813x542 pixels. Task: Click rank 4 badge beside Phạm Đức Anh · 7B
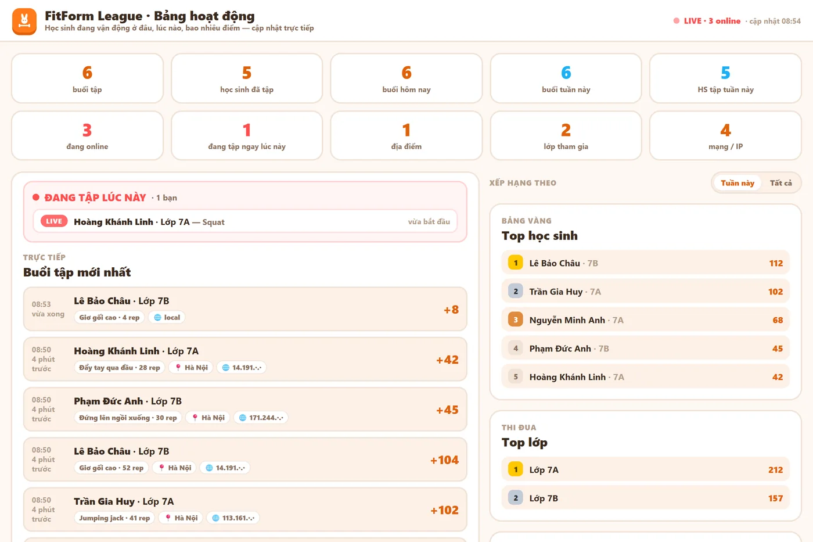point(516,349)
